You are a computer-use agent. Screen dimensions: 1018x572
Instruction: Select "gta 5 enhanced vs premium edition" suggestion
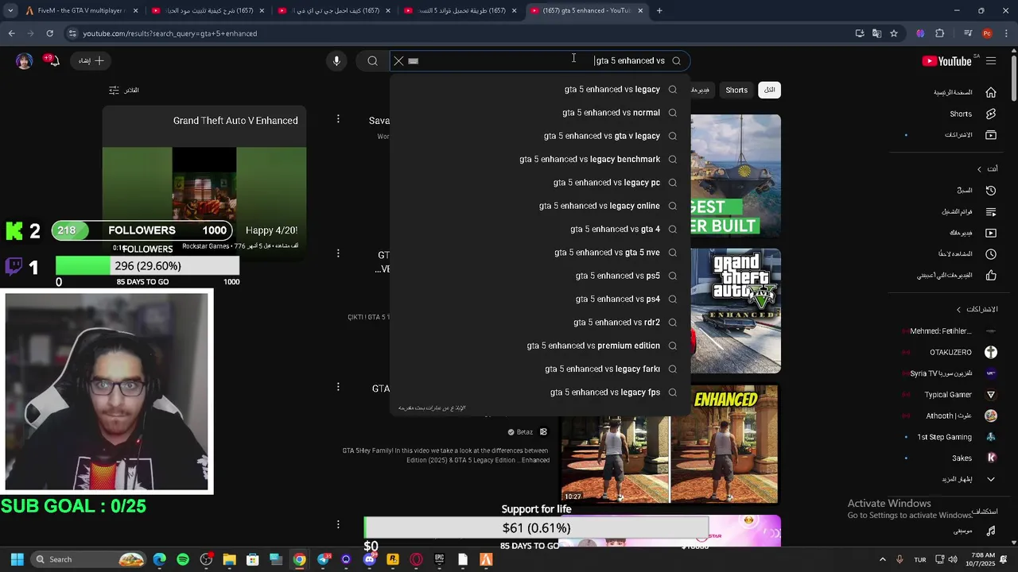point(540,346)
